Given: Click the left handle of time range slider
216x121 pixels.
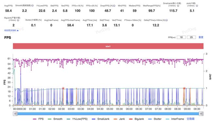Looking at the screenshot, I should [15, 113].
